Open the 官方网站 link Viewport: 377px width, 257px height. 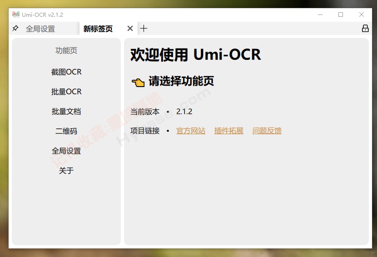(x=191, y=131)
